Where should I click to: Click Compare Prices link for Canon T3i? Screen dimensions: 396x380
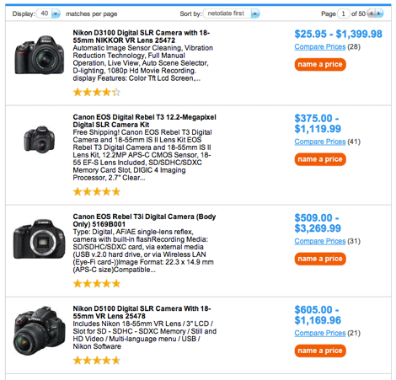coord(320,241)
